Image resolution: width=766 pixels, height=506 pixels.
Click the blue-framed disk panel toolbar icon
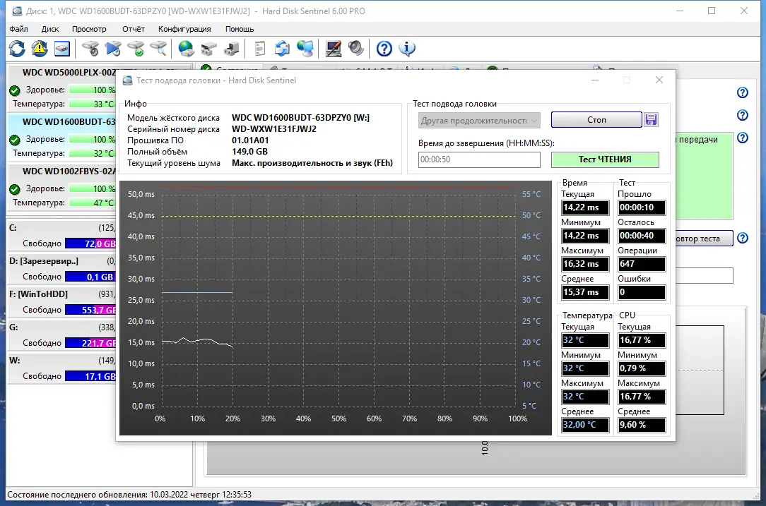pyautogui.click(x=62, y=49)
